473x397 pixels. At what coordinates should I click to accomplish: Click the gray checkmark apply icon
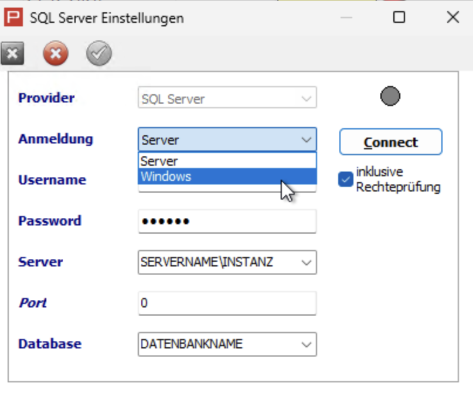tap(99, 53)
